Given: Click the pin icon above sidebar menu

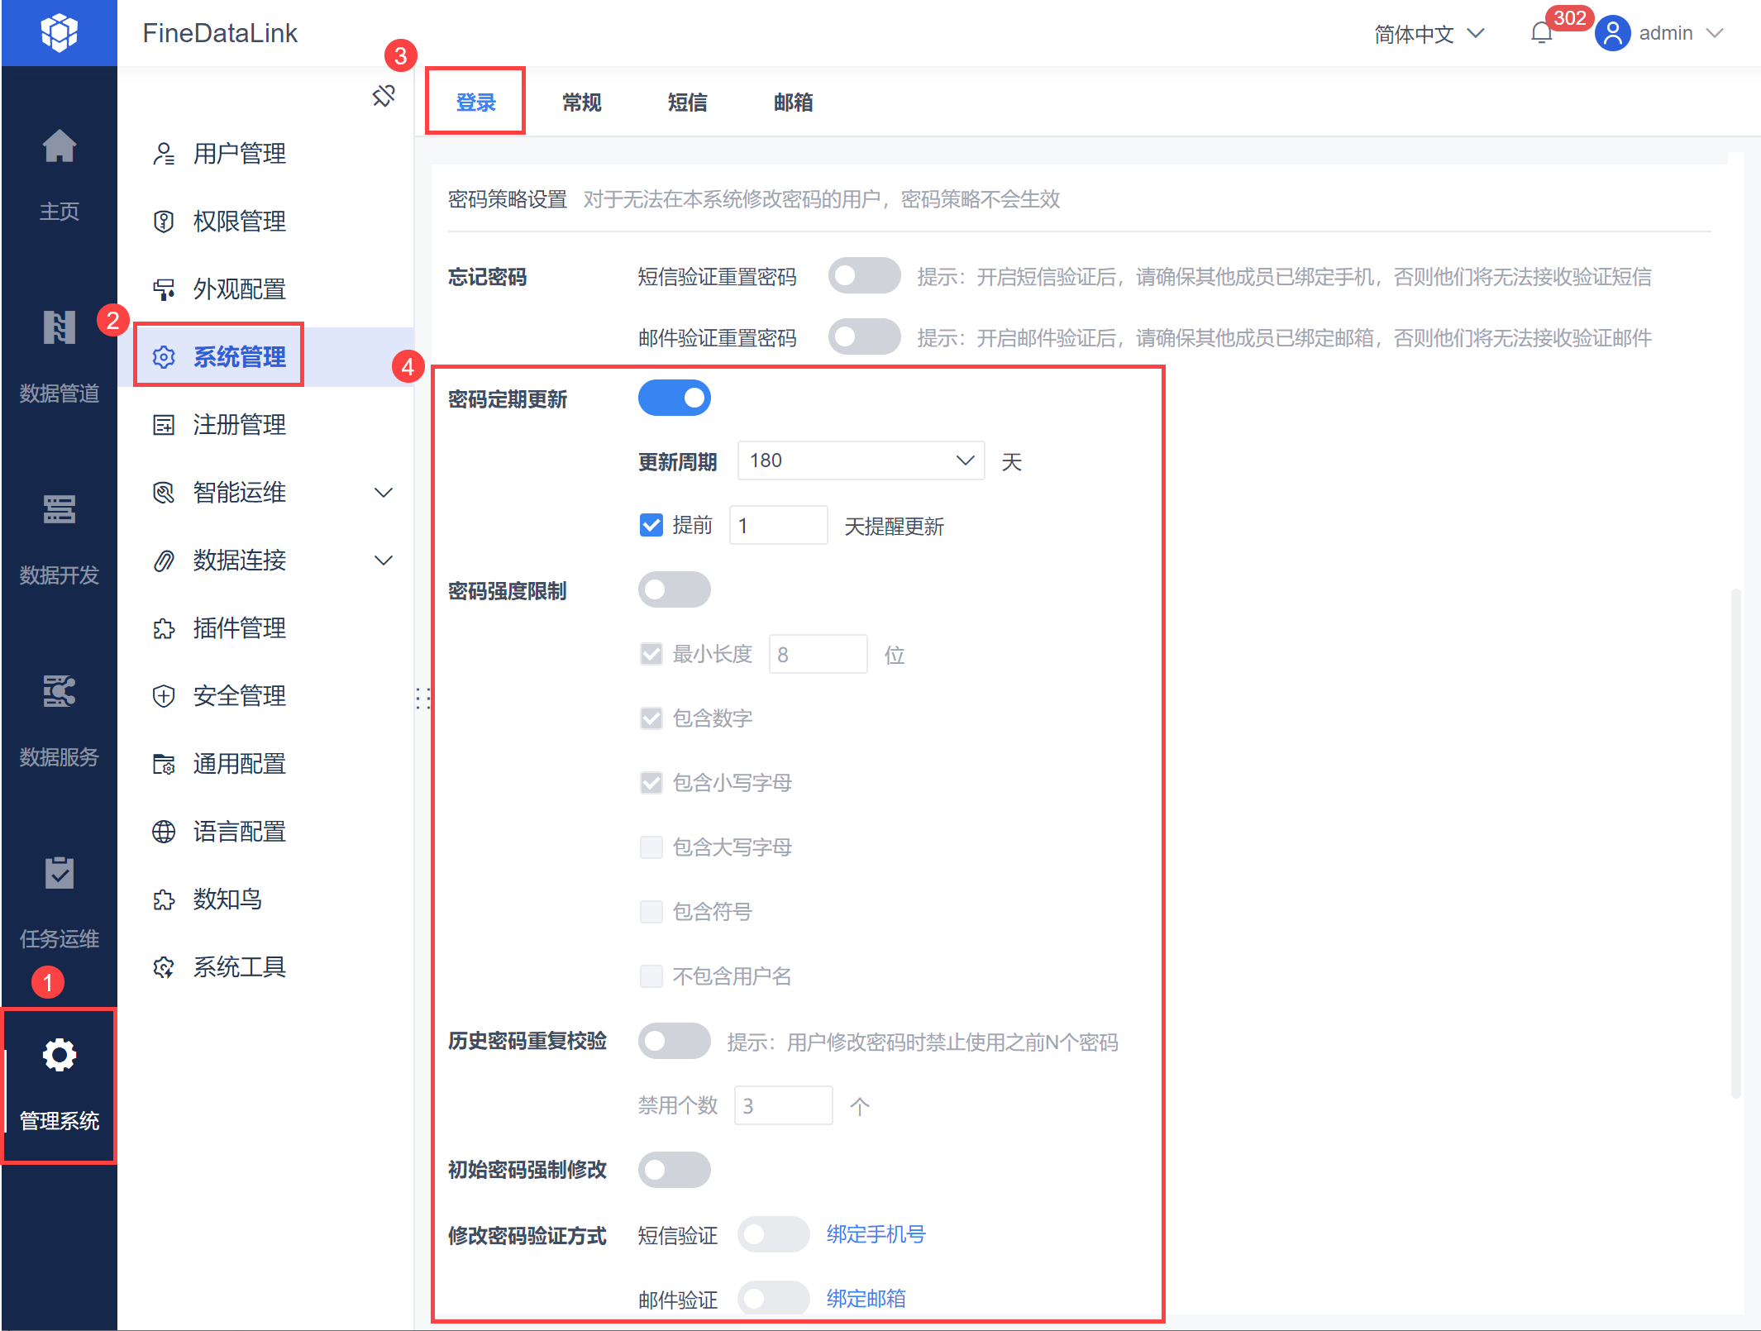Looking at the screenshot, I should coord(384,96).
